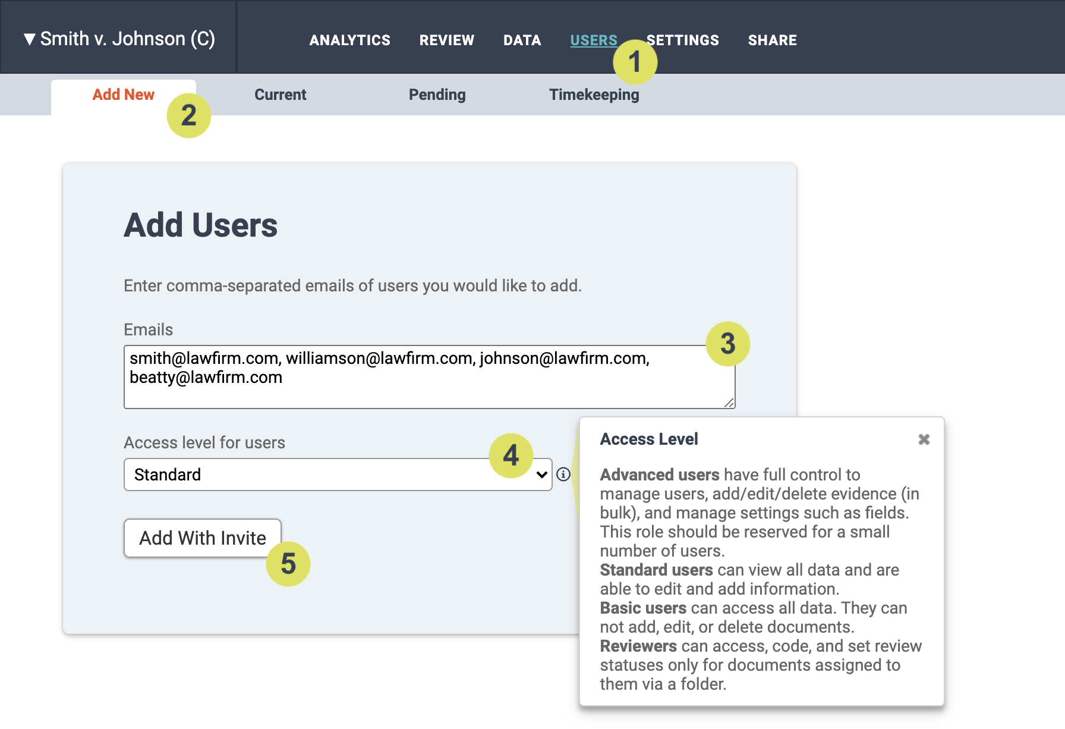Screen dimensions: 1065x729
Task: Close the Access Level popup
Action: tap(924, 439)
